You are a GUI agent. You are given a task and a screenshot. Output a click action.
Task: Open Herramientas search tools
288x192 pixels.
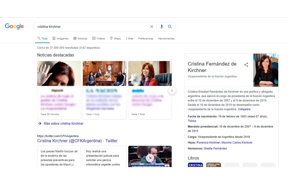coord(166,38)
